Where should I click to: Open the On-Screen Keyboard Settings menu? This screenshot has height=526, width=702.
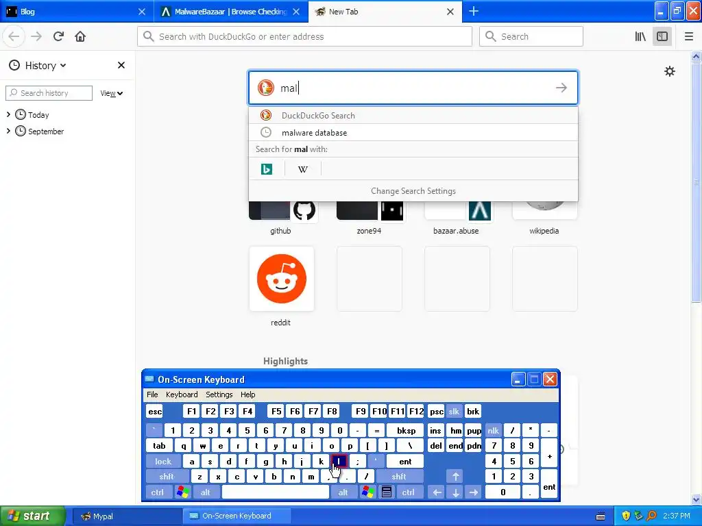click(x=219, y=394)
